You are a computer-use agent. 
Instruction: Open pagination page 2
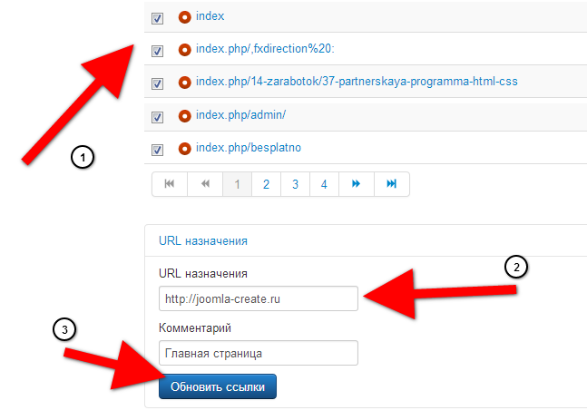pyautogui.click(x=266, y=184)
